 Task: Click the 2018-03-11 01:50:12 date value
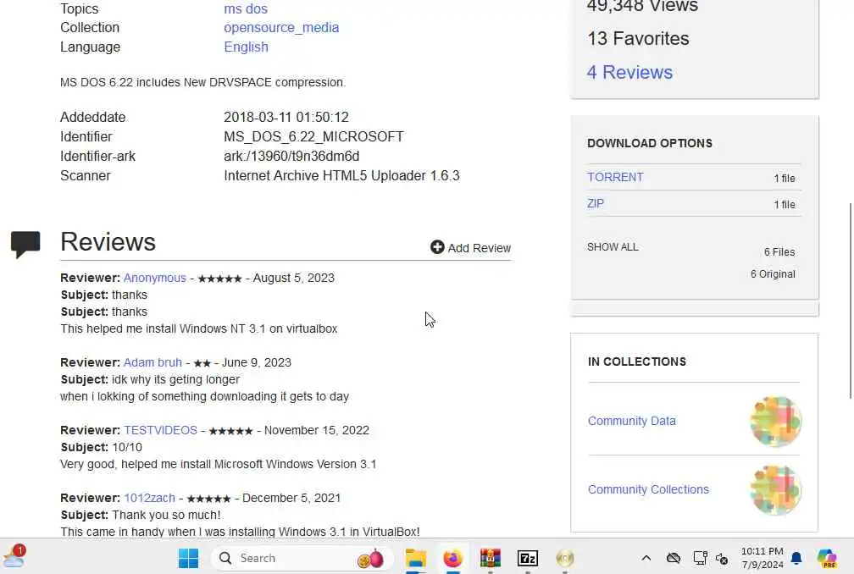click(x=286, y=117)
